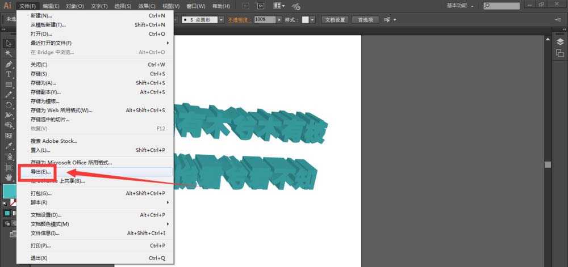Open the Layers panel icon
568x267 pixels.
pos(559,41)
